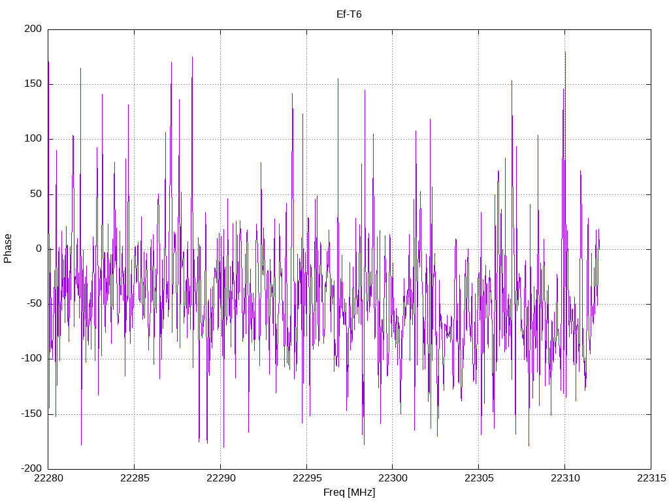Click the 50 y-axis tick label
669x501 pixels.
tap(37, 194)
